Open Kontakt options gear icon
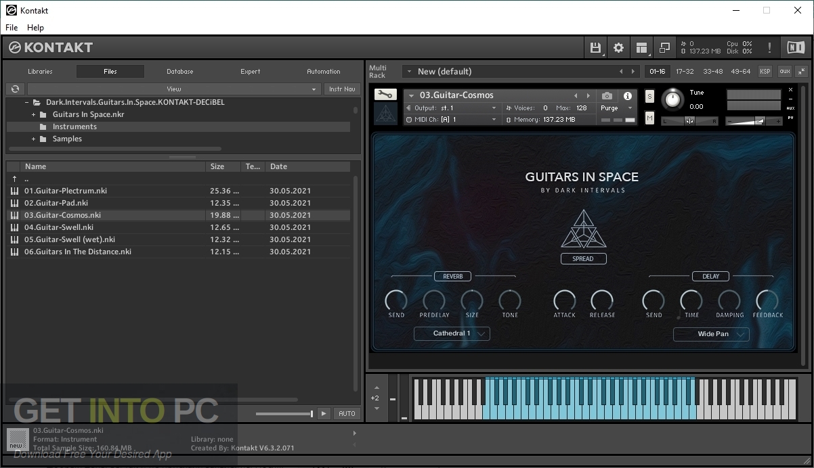 point(618,47)
